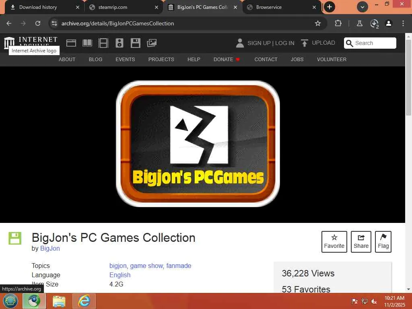Viewport: 412px width, 309px height.
Task: Click the UPLOAD link
Action: [323, 43]
